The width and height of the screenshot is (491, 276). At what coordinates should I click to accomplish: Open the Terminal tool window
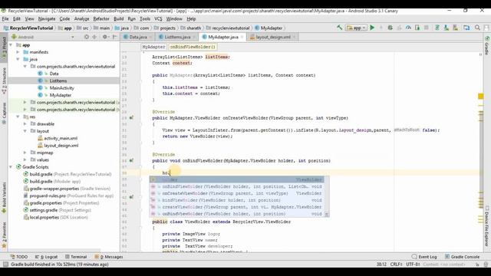pos(76,257)
